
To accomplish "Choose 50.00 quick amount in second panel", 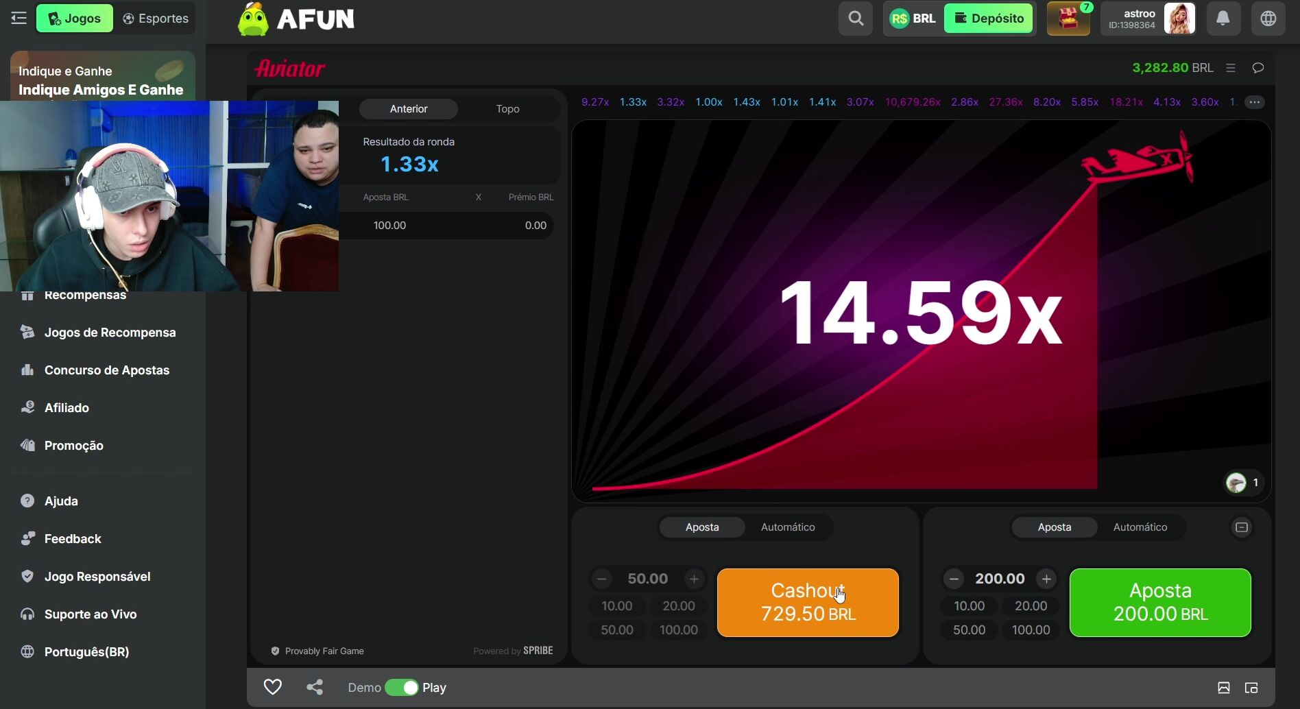I will click(970, 630).
